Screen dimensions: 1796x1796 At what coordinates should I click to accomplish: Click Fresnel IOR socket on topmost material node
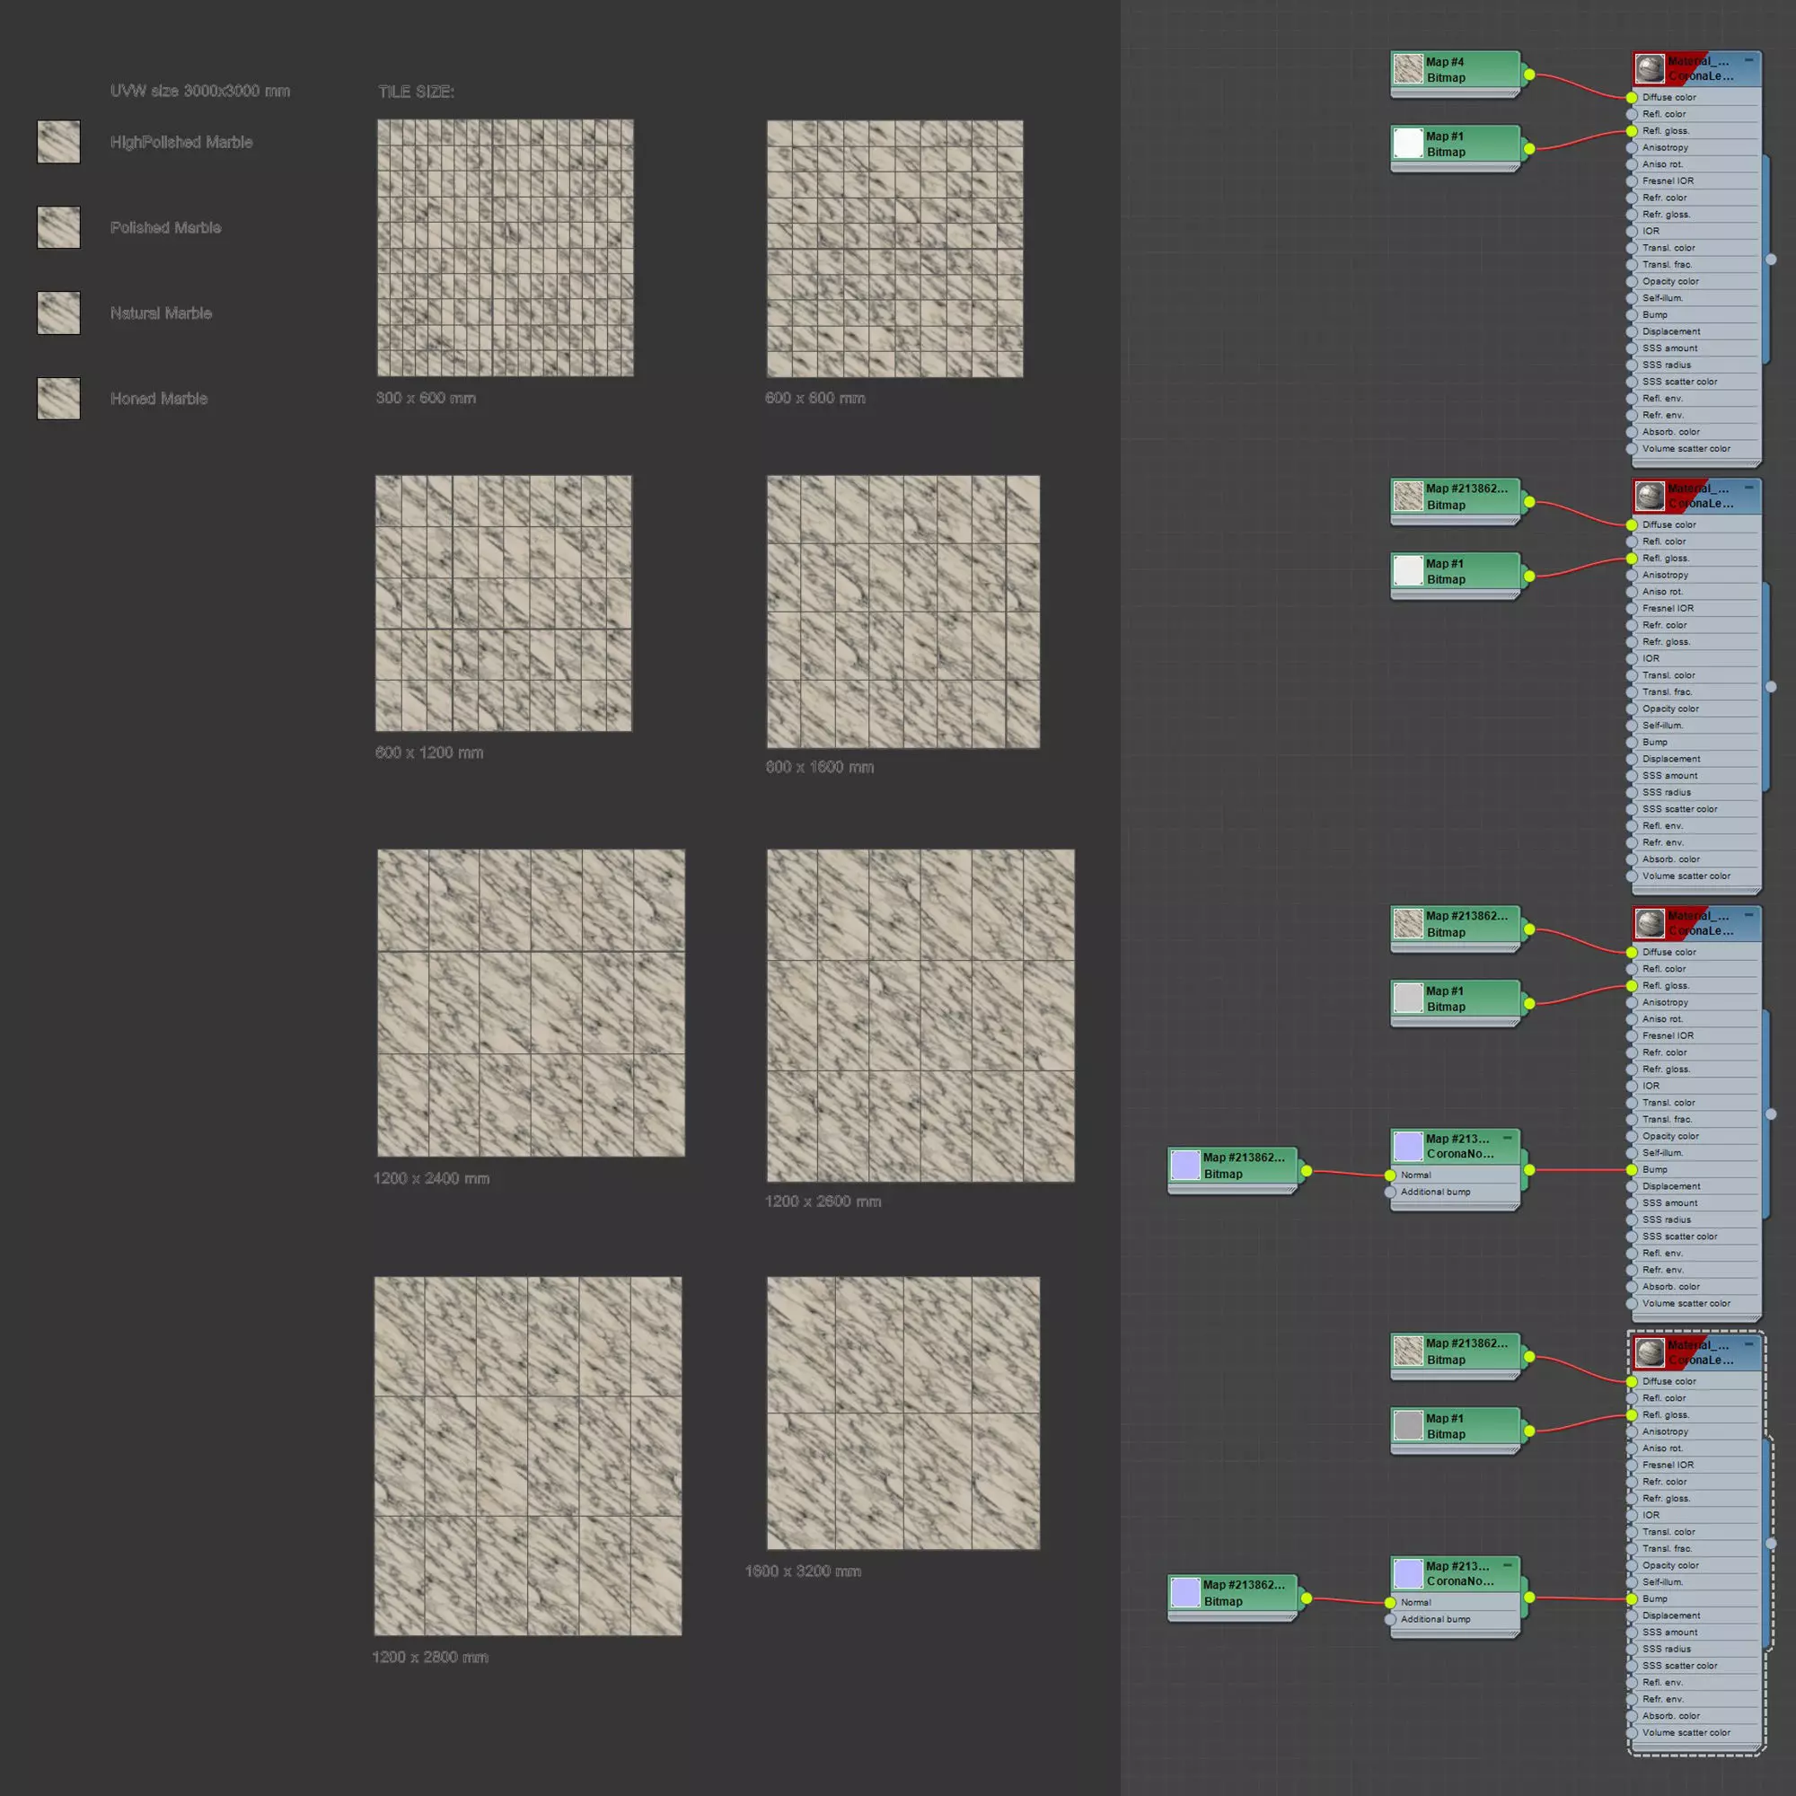(x=1632, y=181)
